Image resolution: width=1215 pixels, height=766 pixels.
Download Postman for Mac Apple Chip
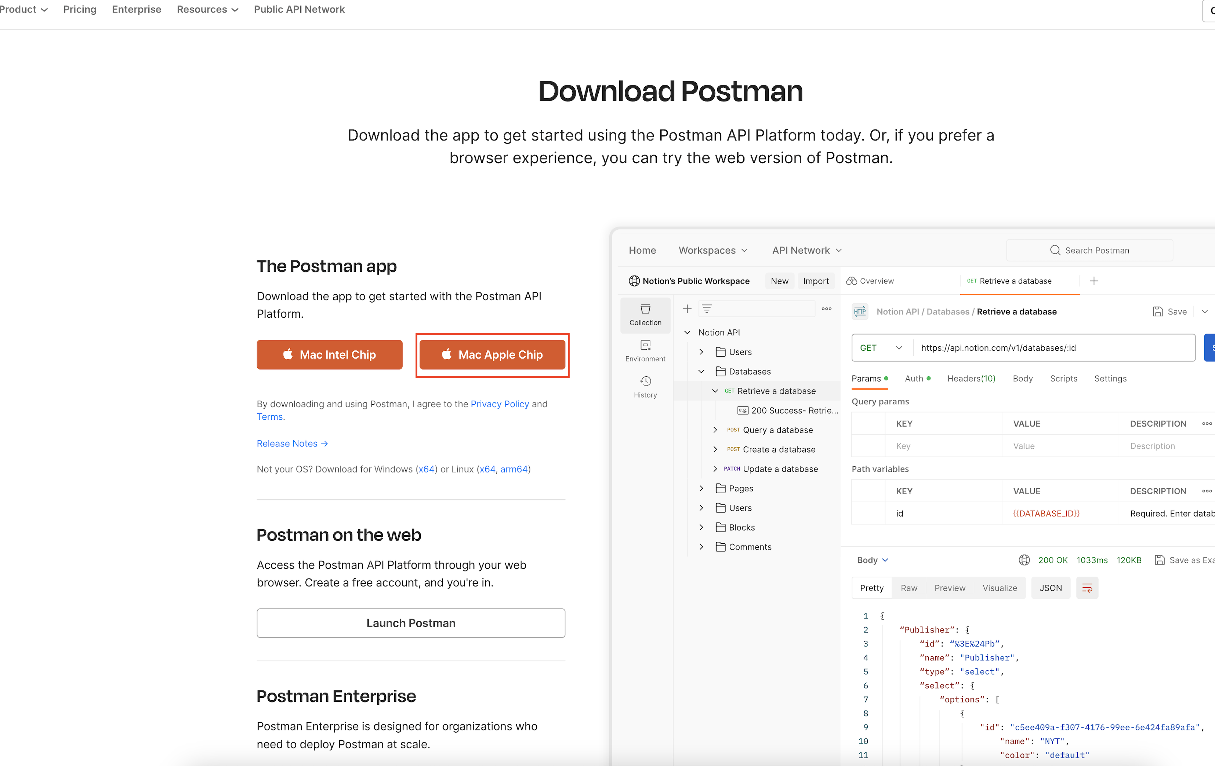click(492, 354)
